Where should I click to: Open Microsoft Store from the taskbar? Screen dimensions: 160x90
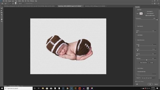point(47,88)
